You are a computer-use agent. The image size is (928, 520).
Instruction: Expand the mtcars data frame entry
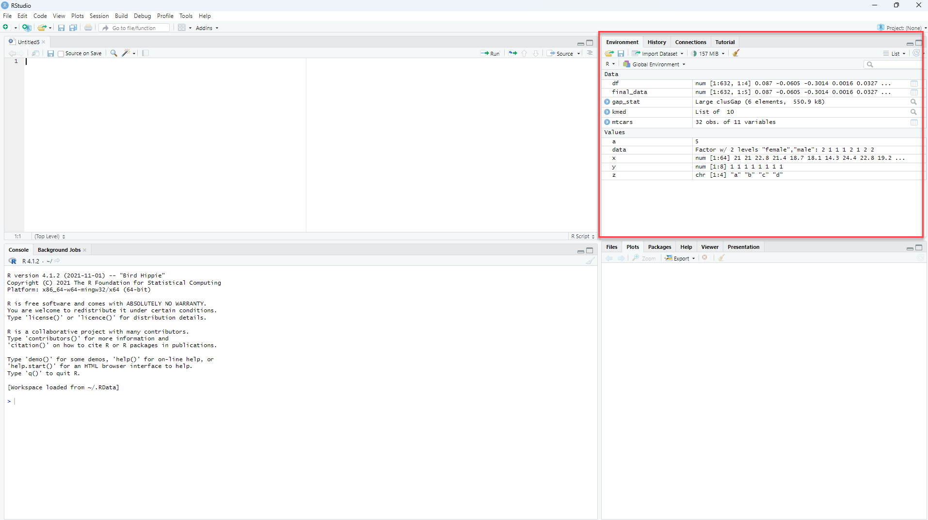tap(607, 122)
